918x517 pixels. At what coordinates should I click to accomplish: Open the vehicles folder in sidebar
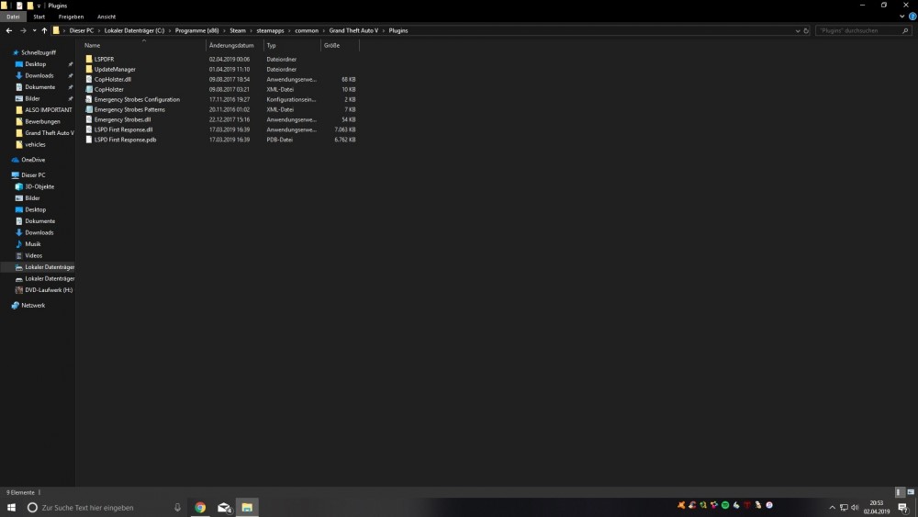35,144
